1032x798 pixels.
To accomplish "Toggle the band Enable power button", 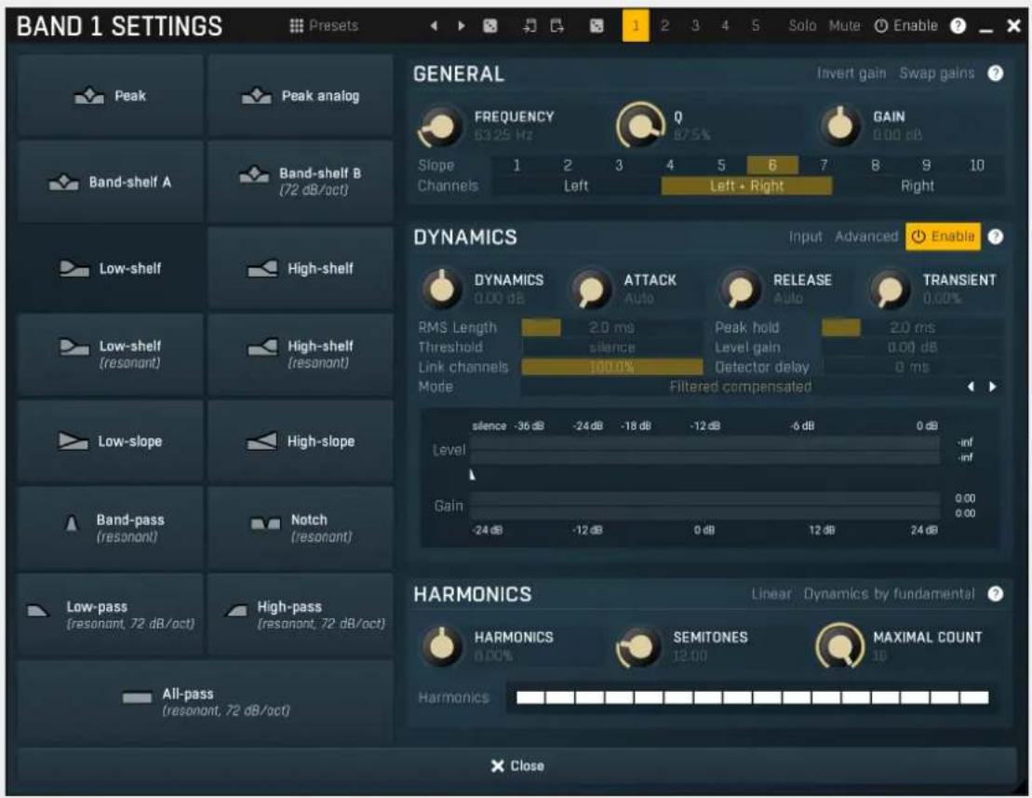I will (905, 26).
